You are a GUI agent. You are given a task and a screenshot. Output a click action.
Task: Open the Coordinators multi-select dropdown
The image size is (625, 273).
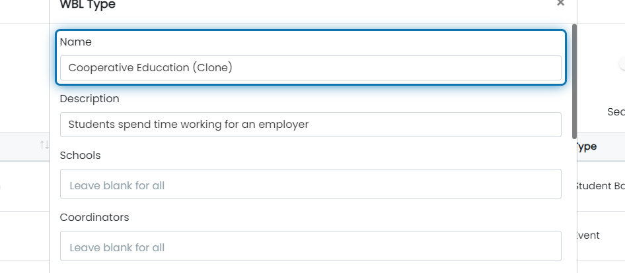click(x=311, y=246)
